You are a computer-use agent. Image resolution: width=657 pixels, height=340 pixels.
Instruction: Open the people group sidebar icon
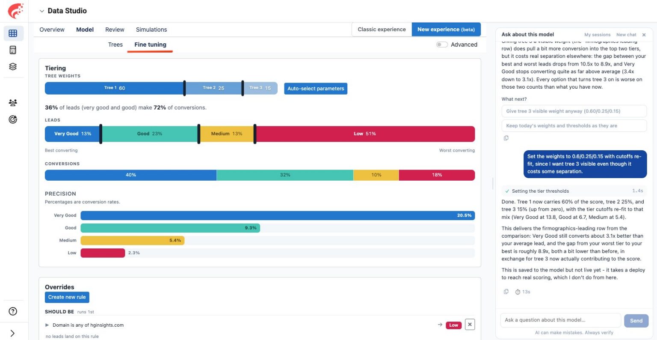(13, 103)
